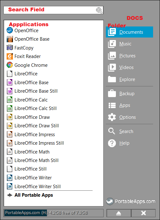Click the Search magnifying glass sidebar icon
The height and width of the screenshot is (220, 160).
tap(111, 131)
